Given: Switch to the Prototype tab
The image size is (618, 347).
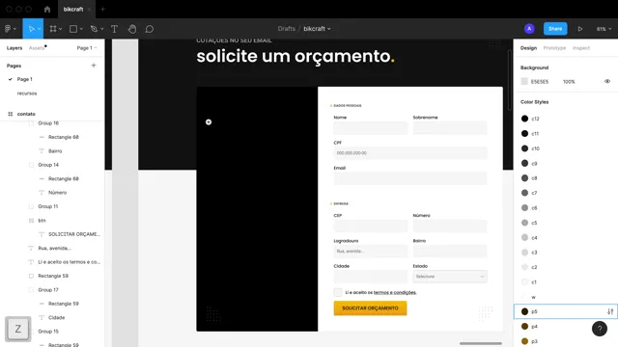Looking at the screenshot, I should point(554,48).
